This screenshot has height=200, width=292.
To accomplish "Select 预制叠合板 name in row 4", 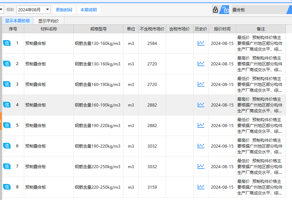I will [36, 105].
